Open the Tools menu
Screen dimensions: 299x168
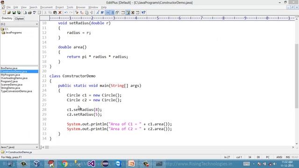click(70, 7)
